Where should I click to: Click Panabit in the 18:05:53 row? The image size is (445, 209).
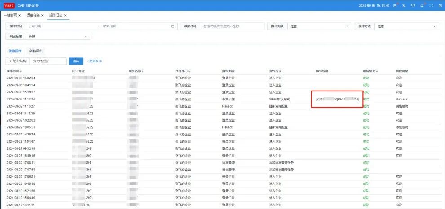pos(227,127)
